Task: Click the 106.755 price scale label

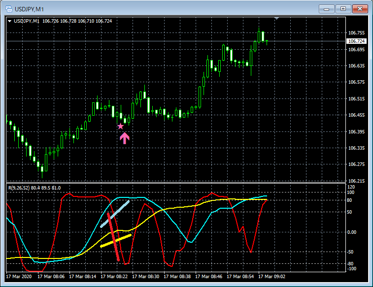Action: (x=356, y=33)
